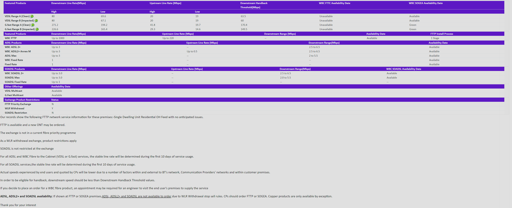This screenshot has width=512, height=208.
Task: Select the upstream low value '19.7'
Action: point(198,25)
